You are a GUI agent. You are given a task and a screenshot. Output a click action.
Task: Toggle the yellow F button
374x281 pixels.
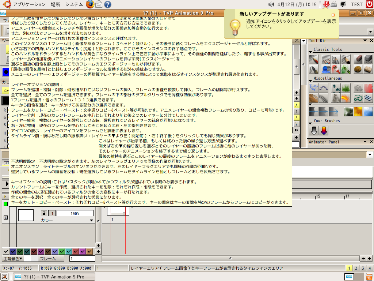tap(297, 117)
